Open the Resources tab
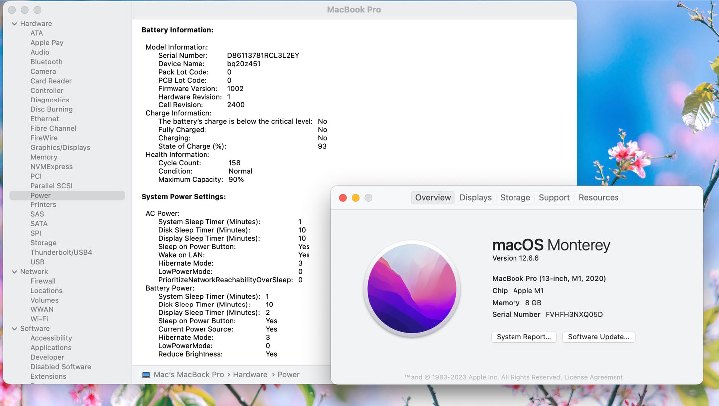 pos(598,197)
